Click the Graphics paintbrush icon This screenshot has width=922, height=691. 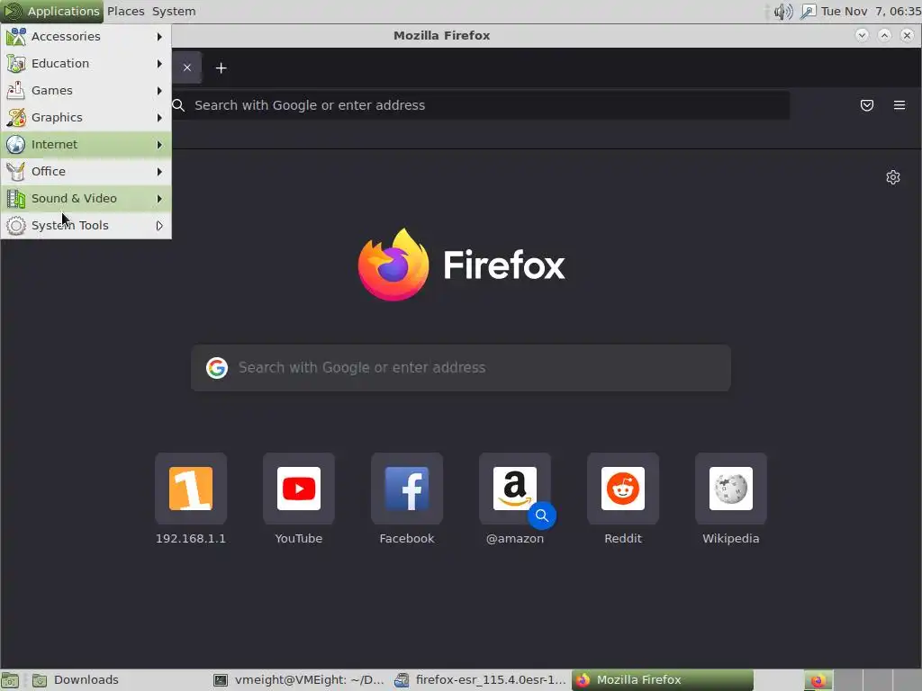(16, 118)
